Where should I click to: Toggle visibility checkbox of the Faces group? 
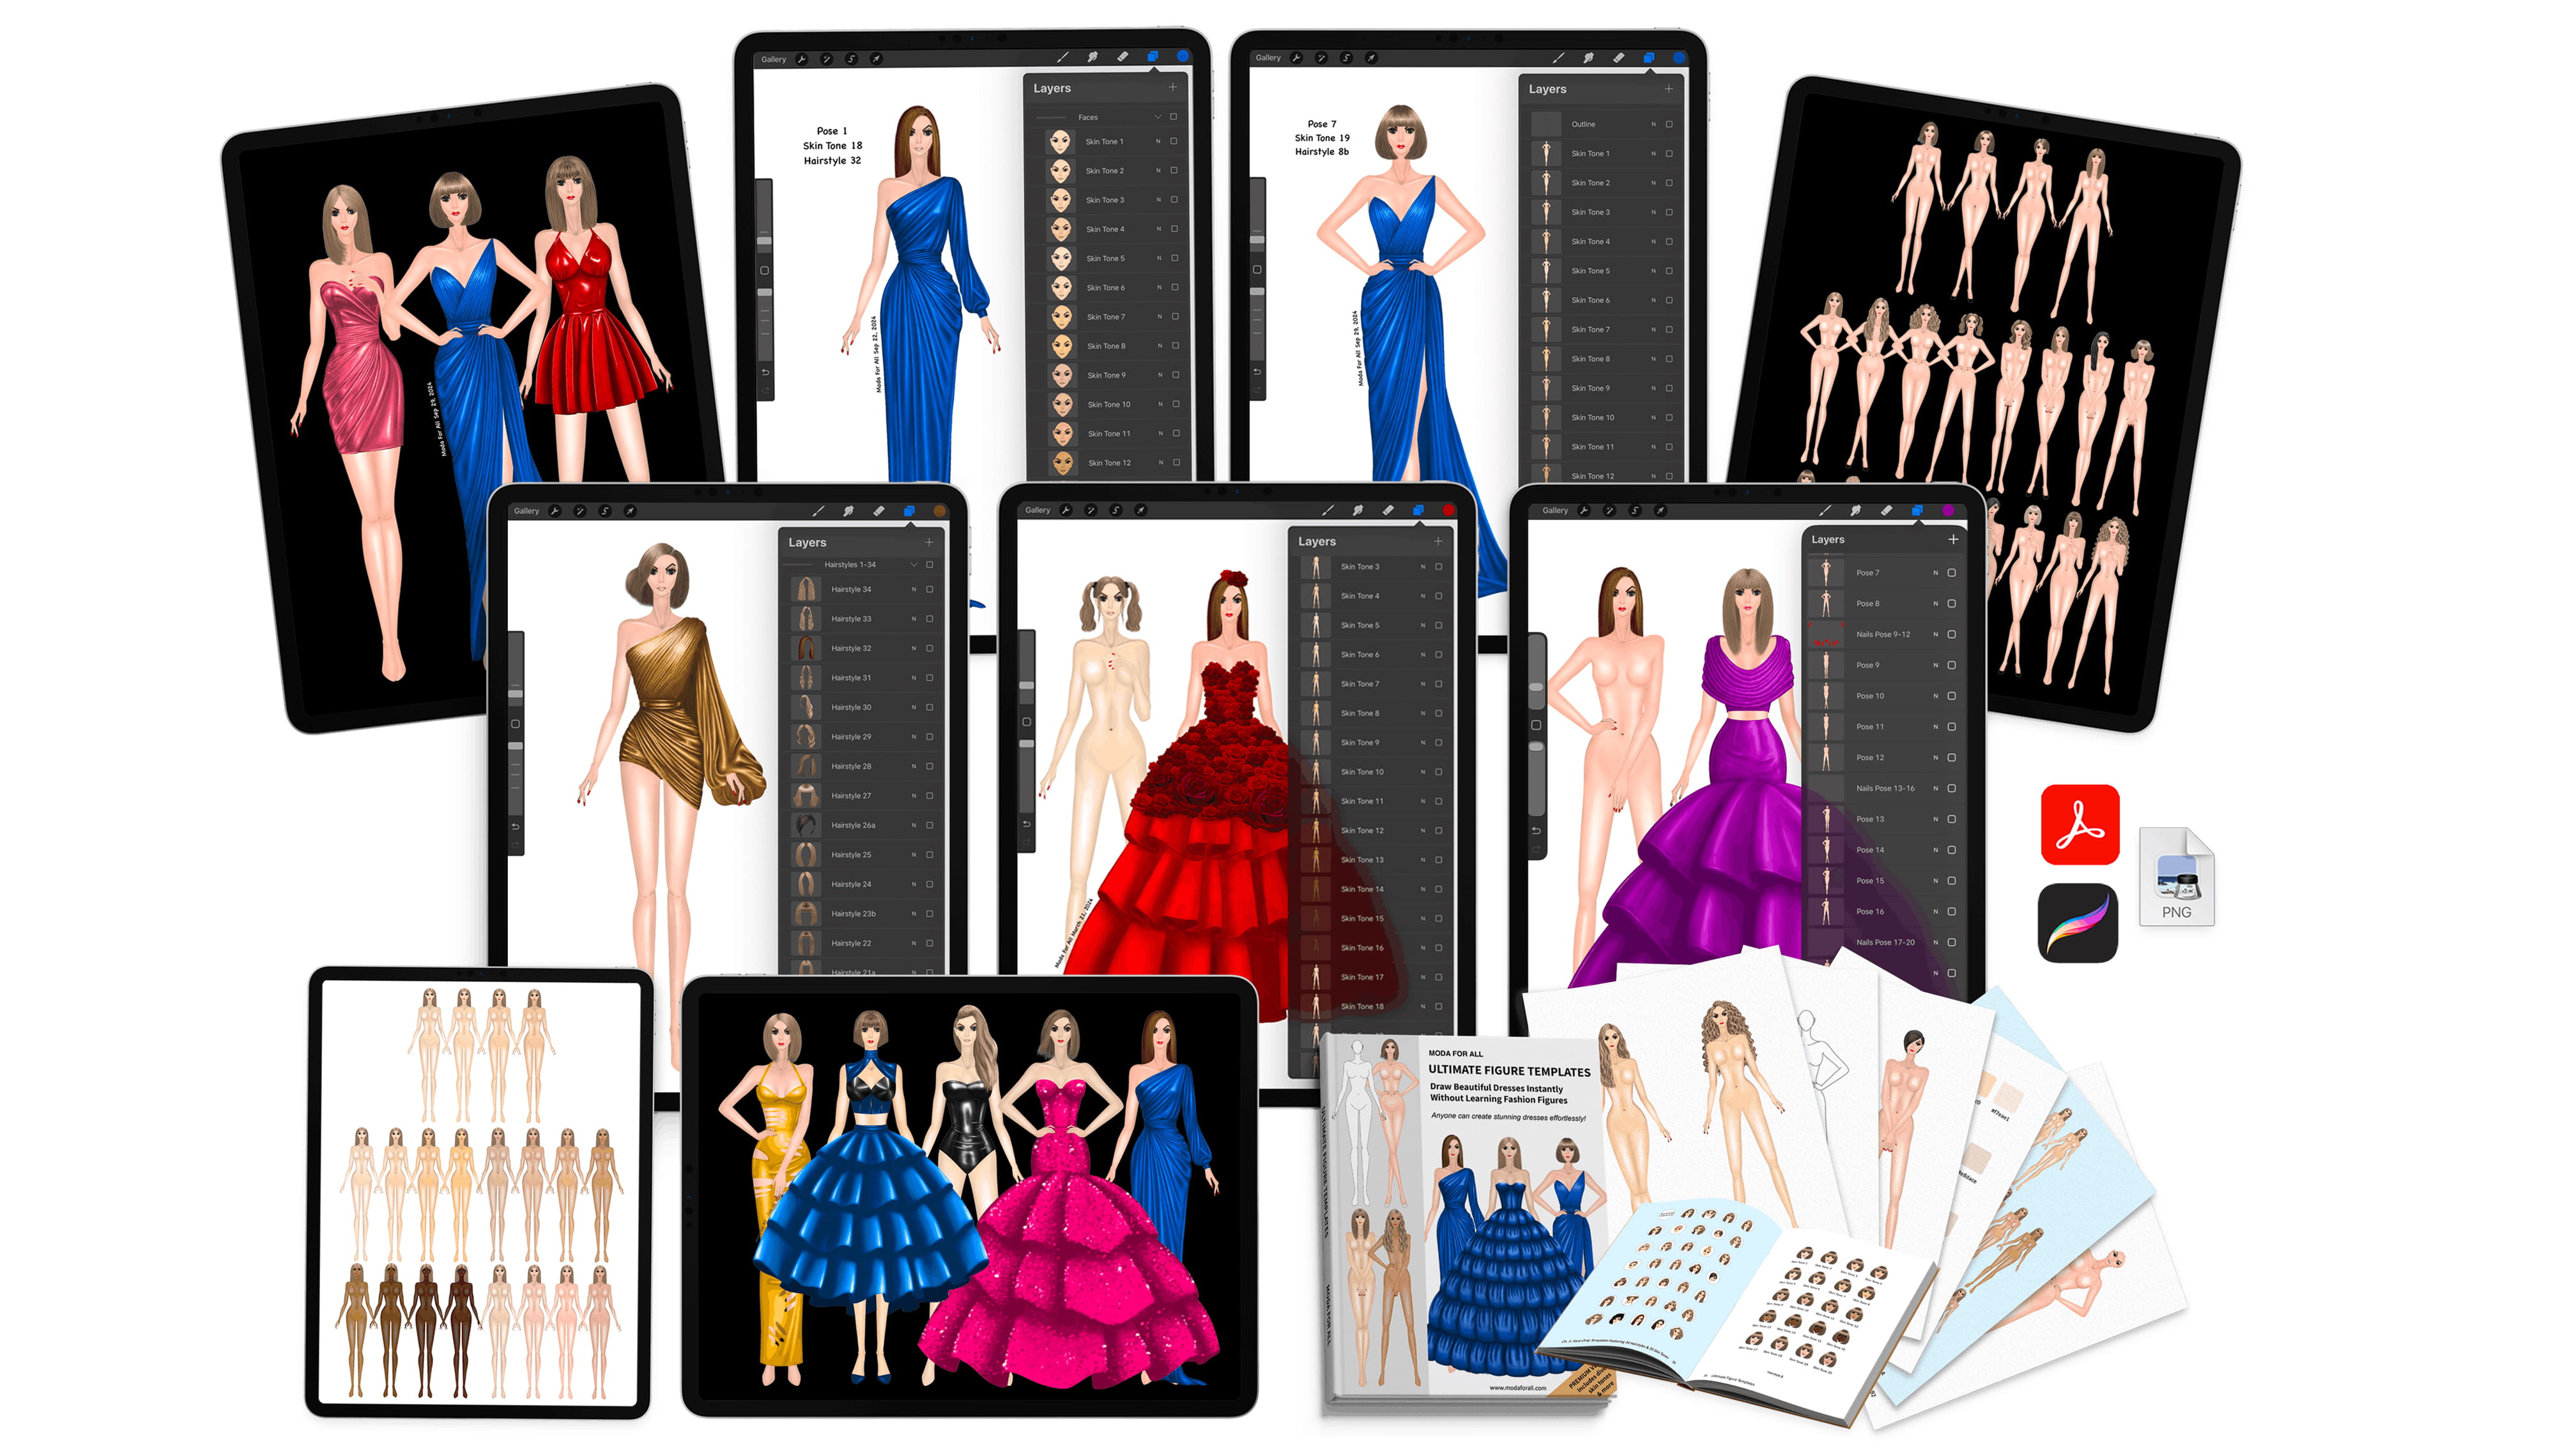pos(1174,117)
